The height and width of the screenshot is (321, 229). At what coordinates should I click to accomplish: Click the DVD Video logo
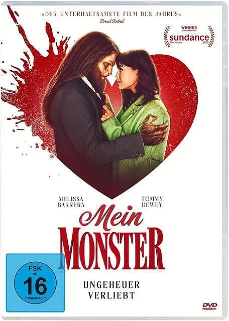tap(210, 306)
